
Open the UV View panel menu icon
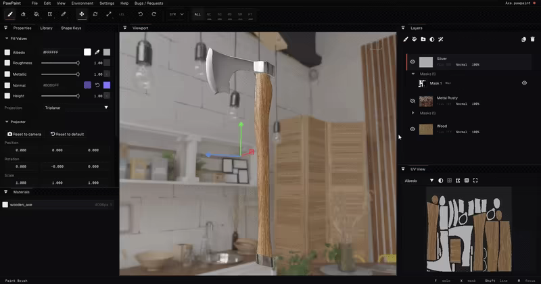point(403,169)
